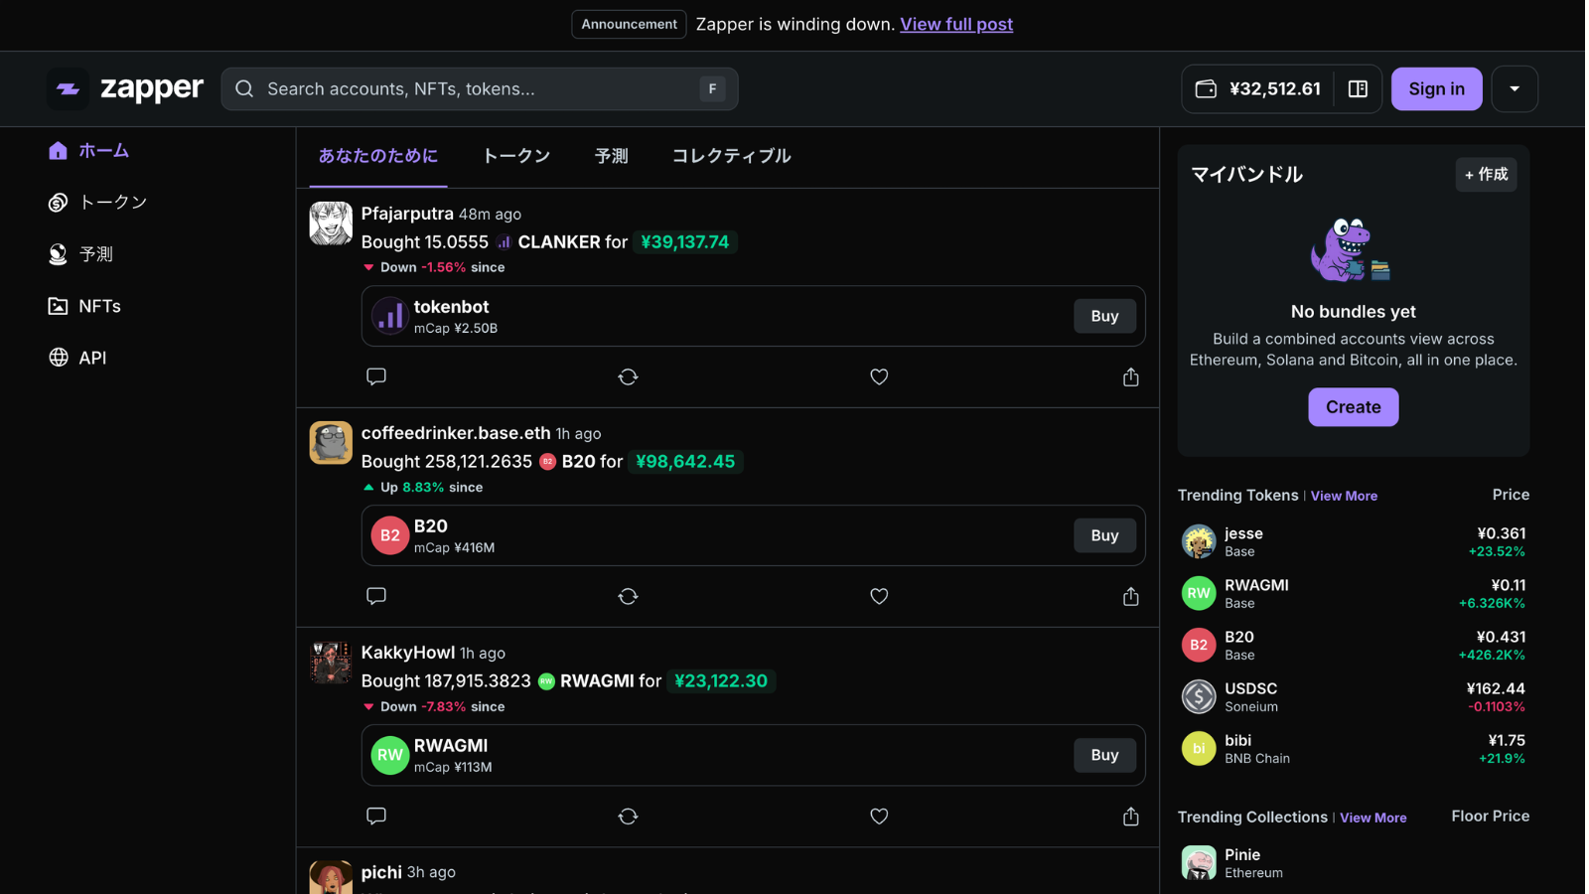Comment on KakkyHowl's RWAGMI post
This screenshot has height=894, width=1589.
point(376,816)
